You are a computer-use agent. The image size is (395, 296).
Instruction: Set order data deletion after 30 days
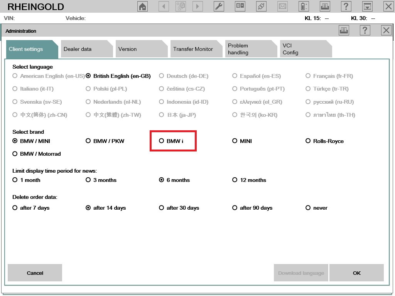pos(179,208)
